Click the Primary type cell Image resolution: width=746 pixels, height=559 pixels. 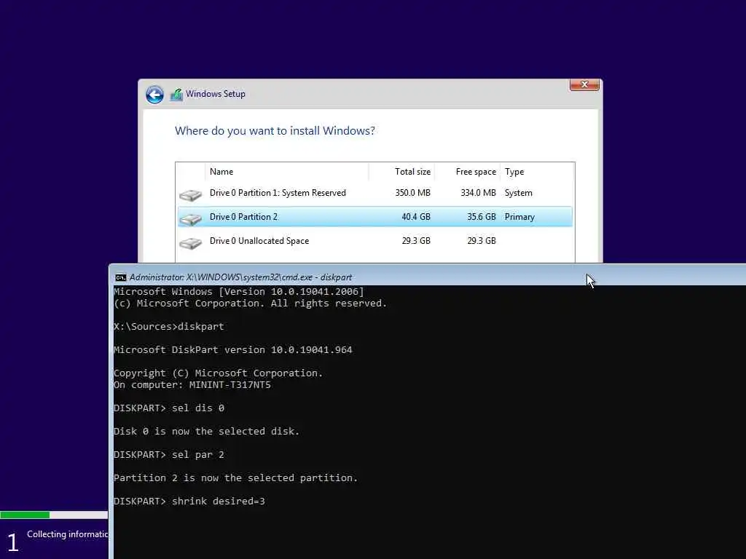tap(519, 217)
